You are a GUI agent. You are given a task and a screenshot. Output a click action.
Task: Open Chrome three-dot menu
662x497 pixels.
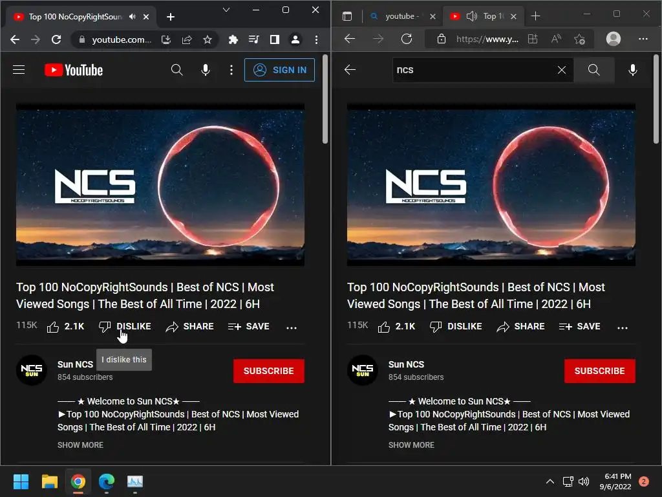316,39
